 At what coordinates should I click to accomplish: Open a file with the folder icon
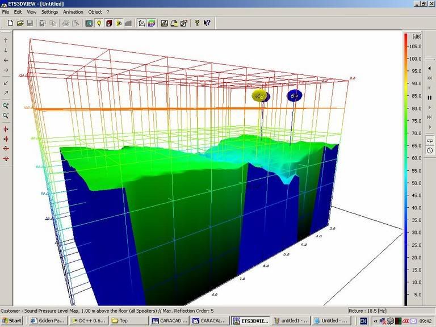click(x=20, y=23)
